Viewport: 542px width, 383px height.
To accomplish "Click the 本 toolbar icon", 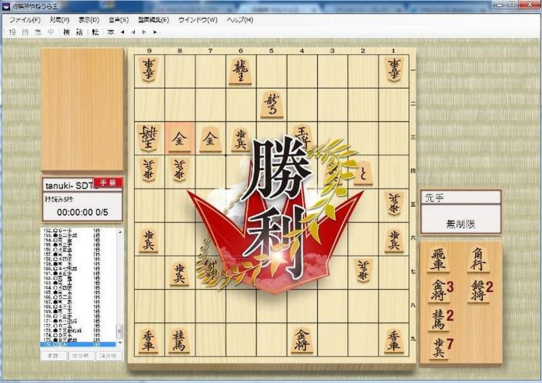I will pyautogui.click(x=110, y=32).
